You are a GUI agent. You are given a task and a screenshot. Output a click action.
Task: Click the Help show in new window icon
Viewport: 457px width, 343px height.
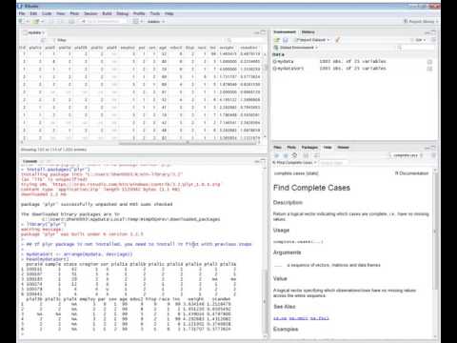point(316,155)
